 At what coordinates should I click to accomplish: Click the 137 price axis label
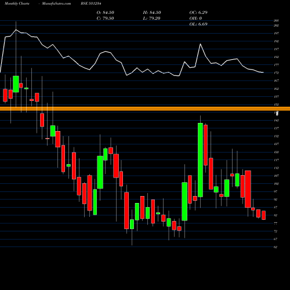coord(276,128)
